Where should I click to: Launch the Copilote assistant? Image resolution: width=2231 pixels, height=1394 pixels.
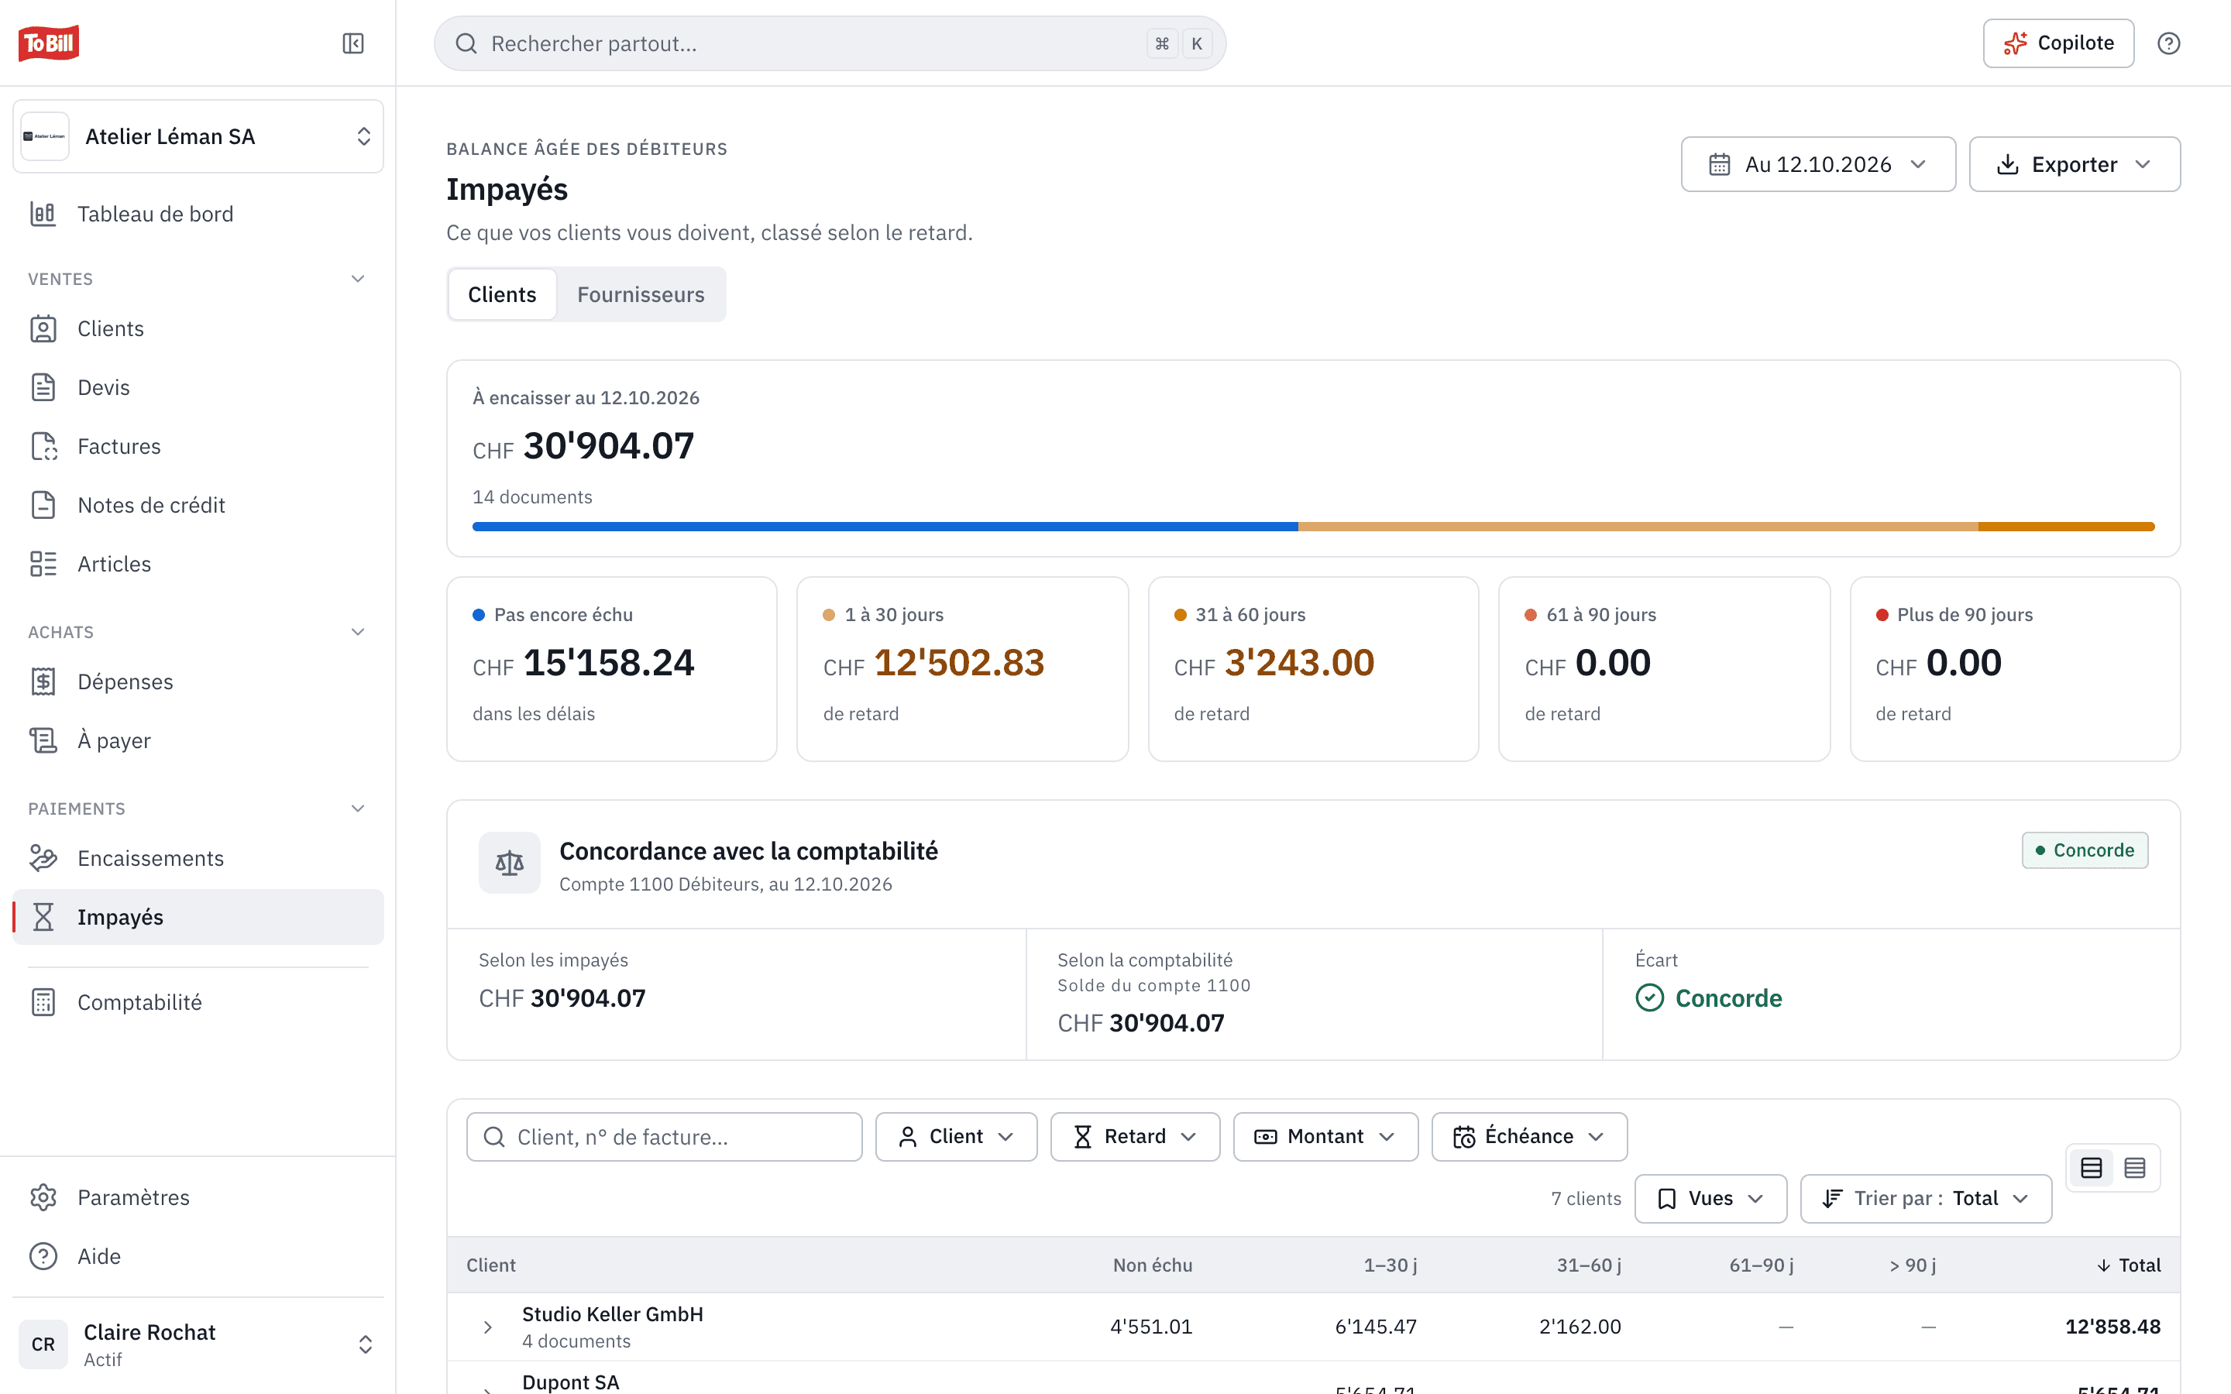tap(2057, 43)
